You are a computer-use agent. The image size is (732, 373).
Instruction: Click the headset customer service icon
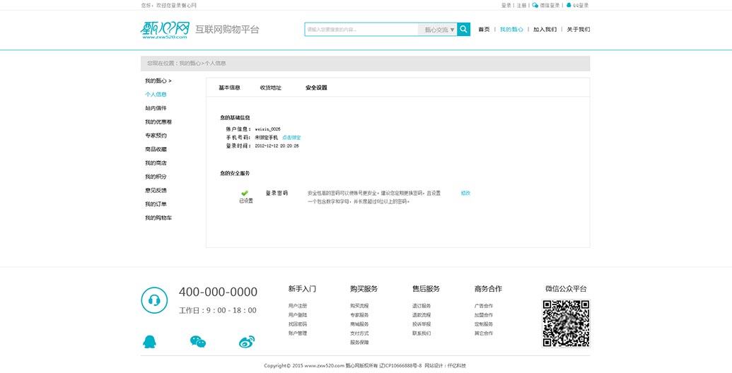click(x=154, y=300)
